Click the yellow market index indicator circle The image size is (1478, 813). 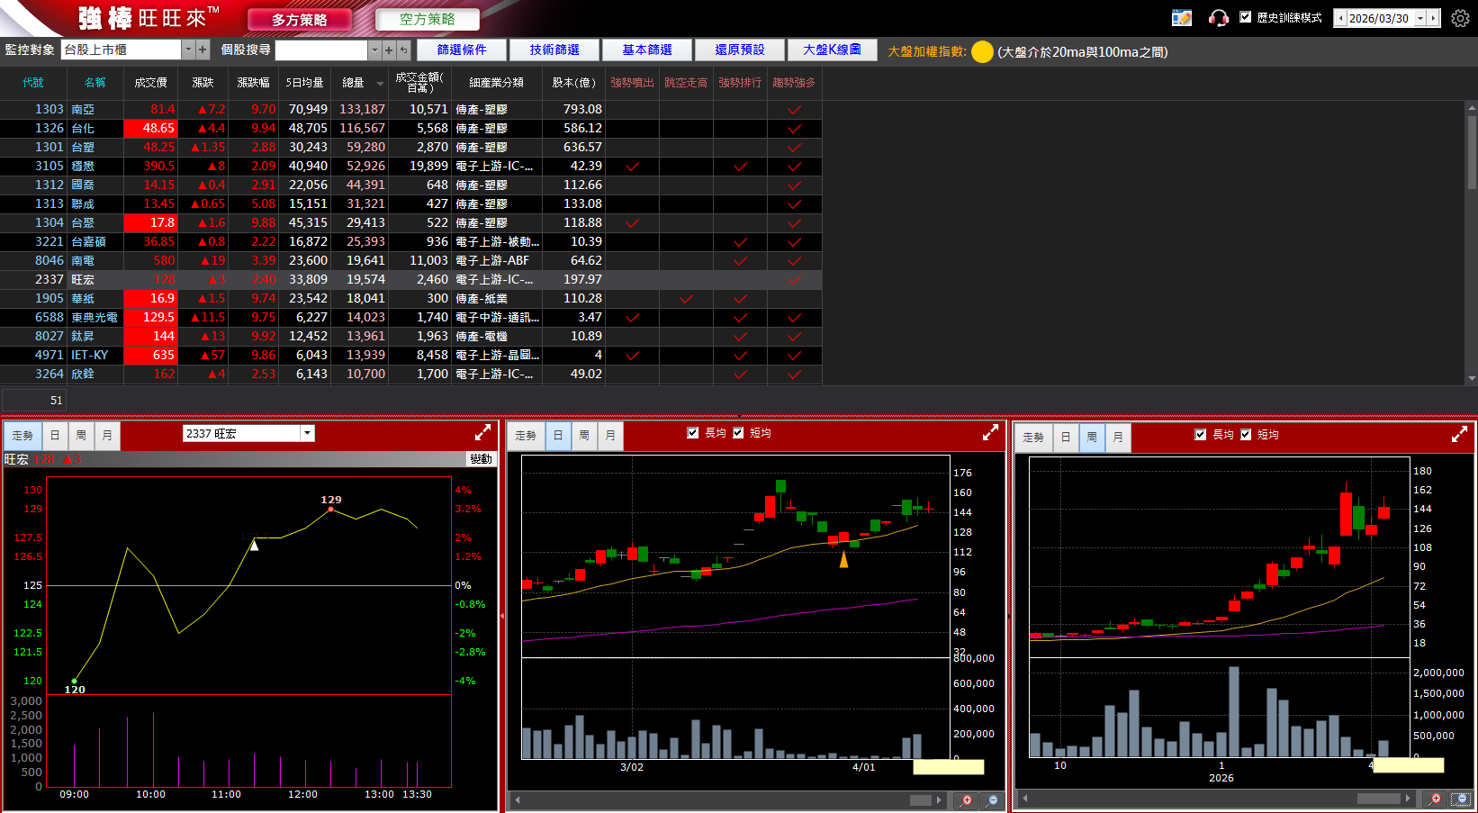click(x=982, y=51)
